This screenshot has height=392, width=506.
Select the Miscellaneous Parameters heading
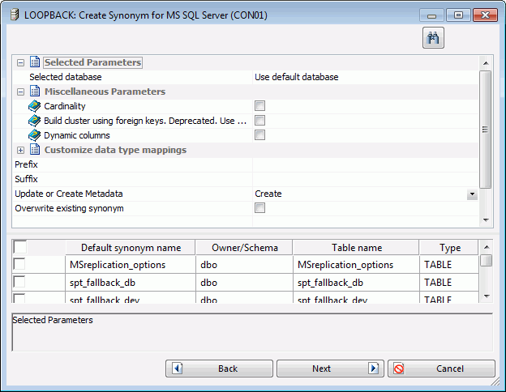[105, 92]
